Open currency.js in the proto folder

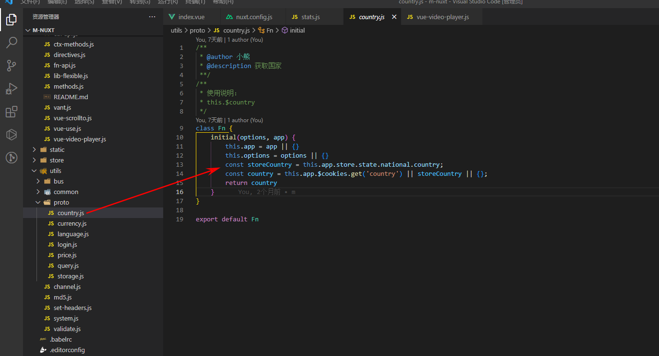pyautogui.click(x=72, y=223)
